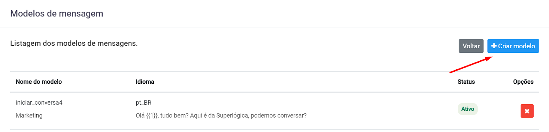Viewport: 549px width, 132px height.
Task: Click the phrase tudo bem? in message
Action: (175, 116)
